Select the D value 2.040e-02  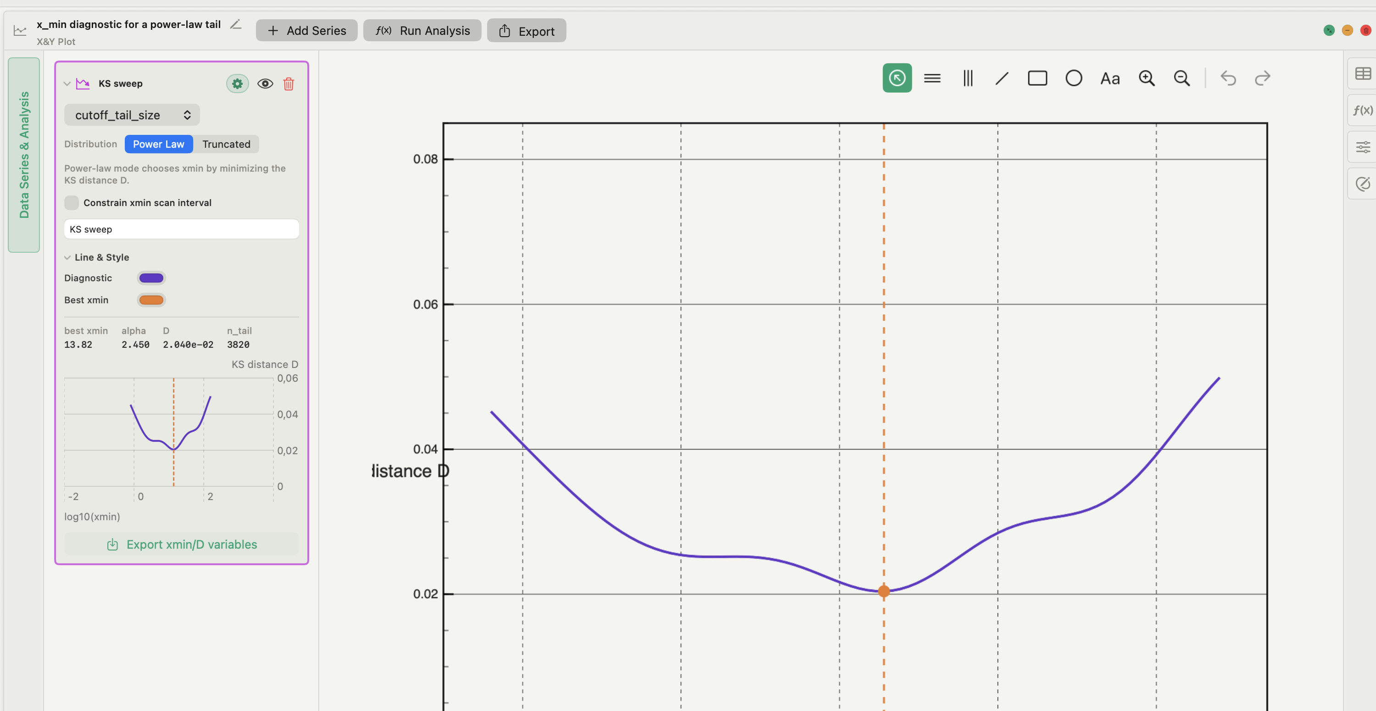tap(188, 344)
